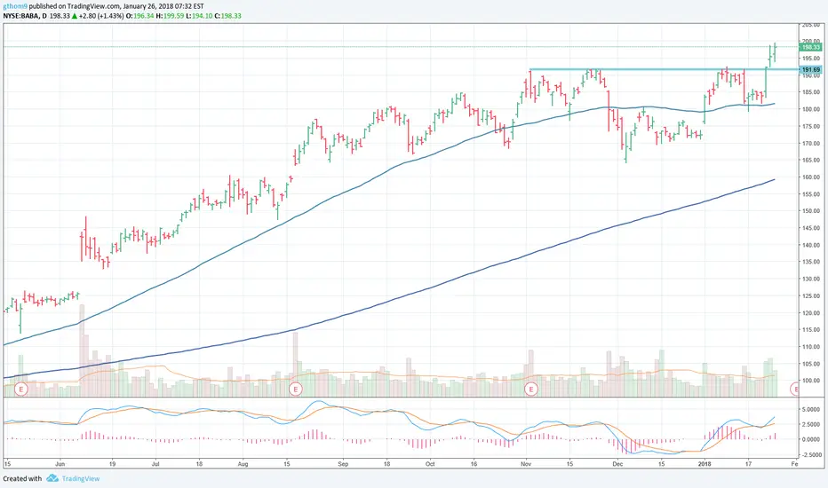
Task: Open the gthom9 author link
Action: coord(15,7)
